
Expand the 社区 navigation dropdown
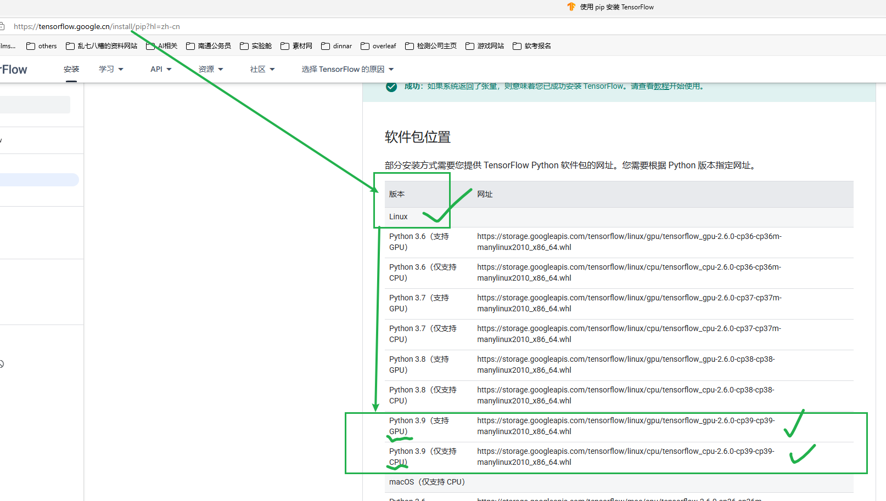click(262, 69)
